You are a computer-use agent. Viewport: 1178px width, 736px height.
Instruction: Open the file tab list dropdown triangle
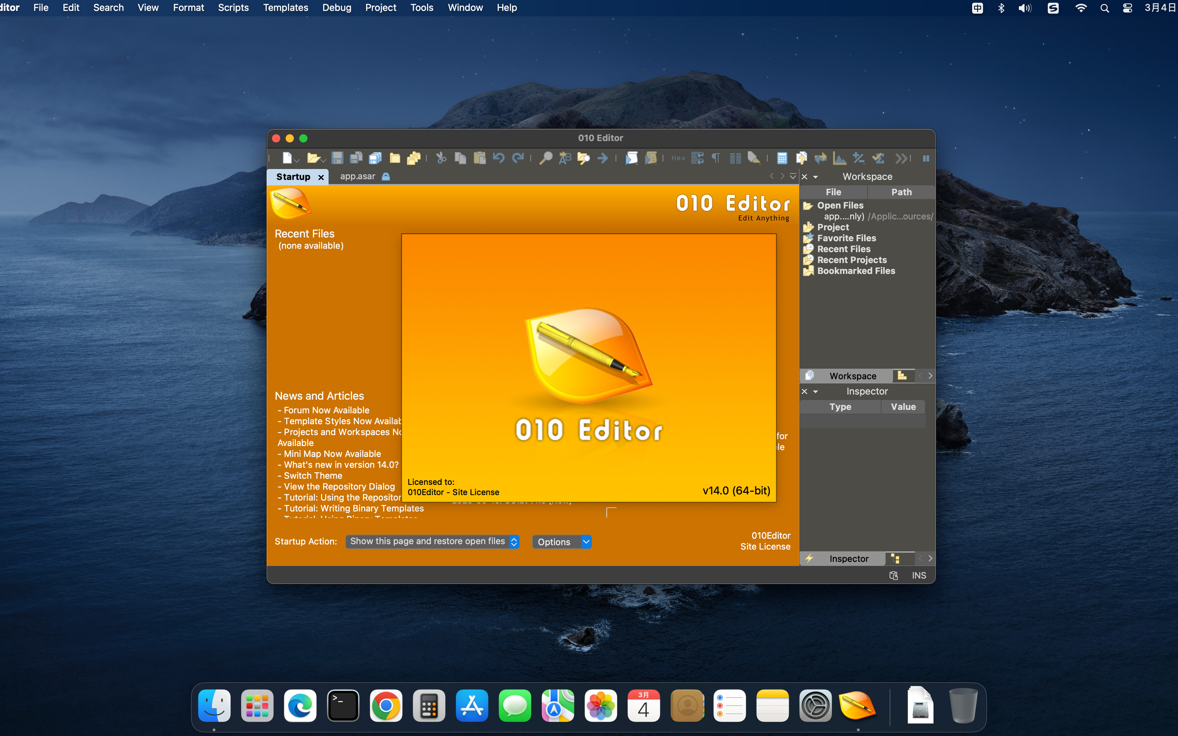pyautogui.click(x=793, y=176)
